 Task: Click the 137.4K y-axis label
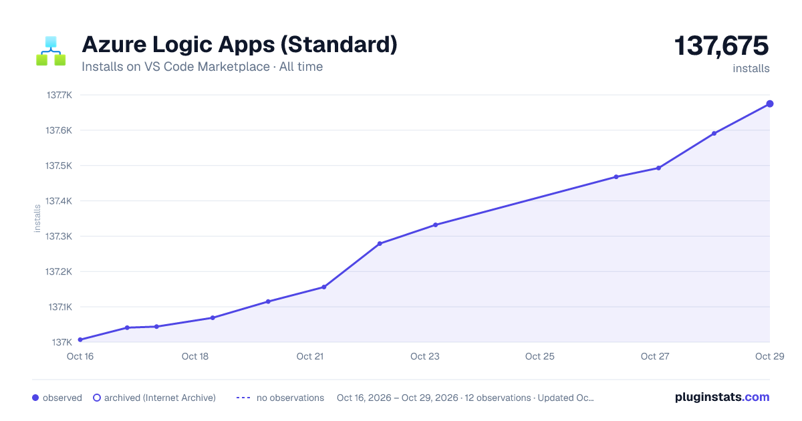click(x=59, y=201)
